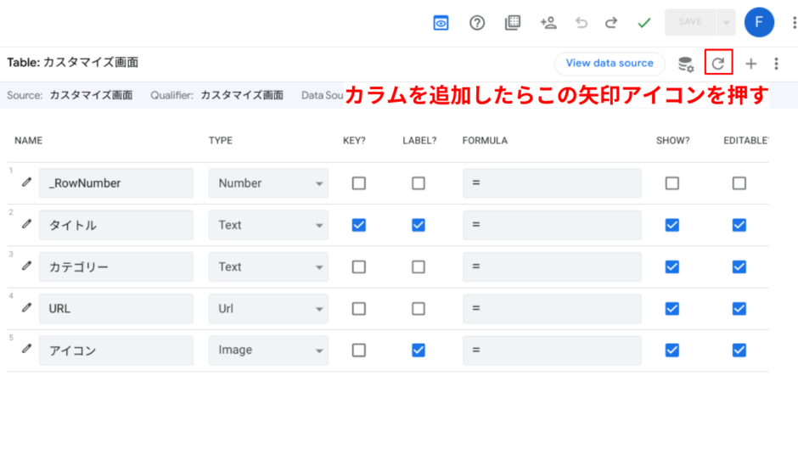Open the help question mark icon

tap(477, 23)
